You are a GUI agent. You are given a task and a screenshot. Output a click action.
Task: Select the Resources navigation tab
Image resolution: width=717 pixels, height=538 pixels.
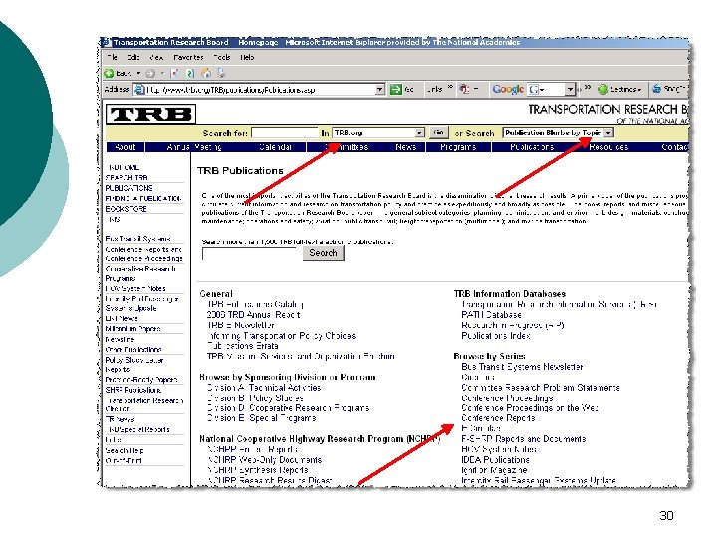click(x=608, y=147)
